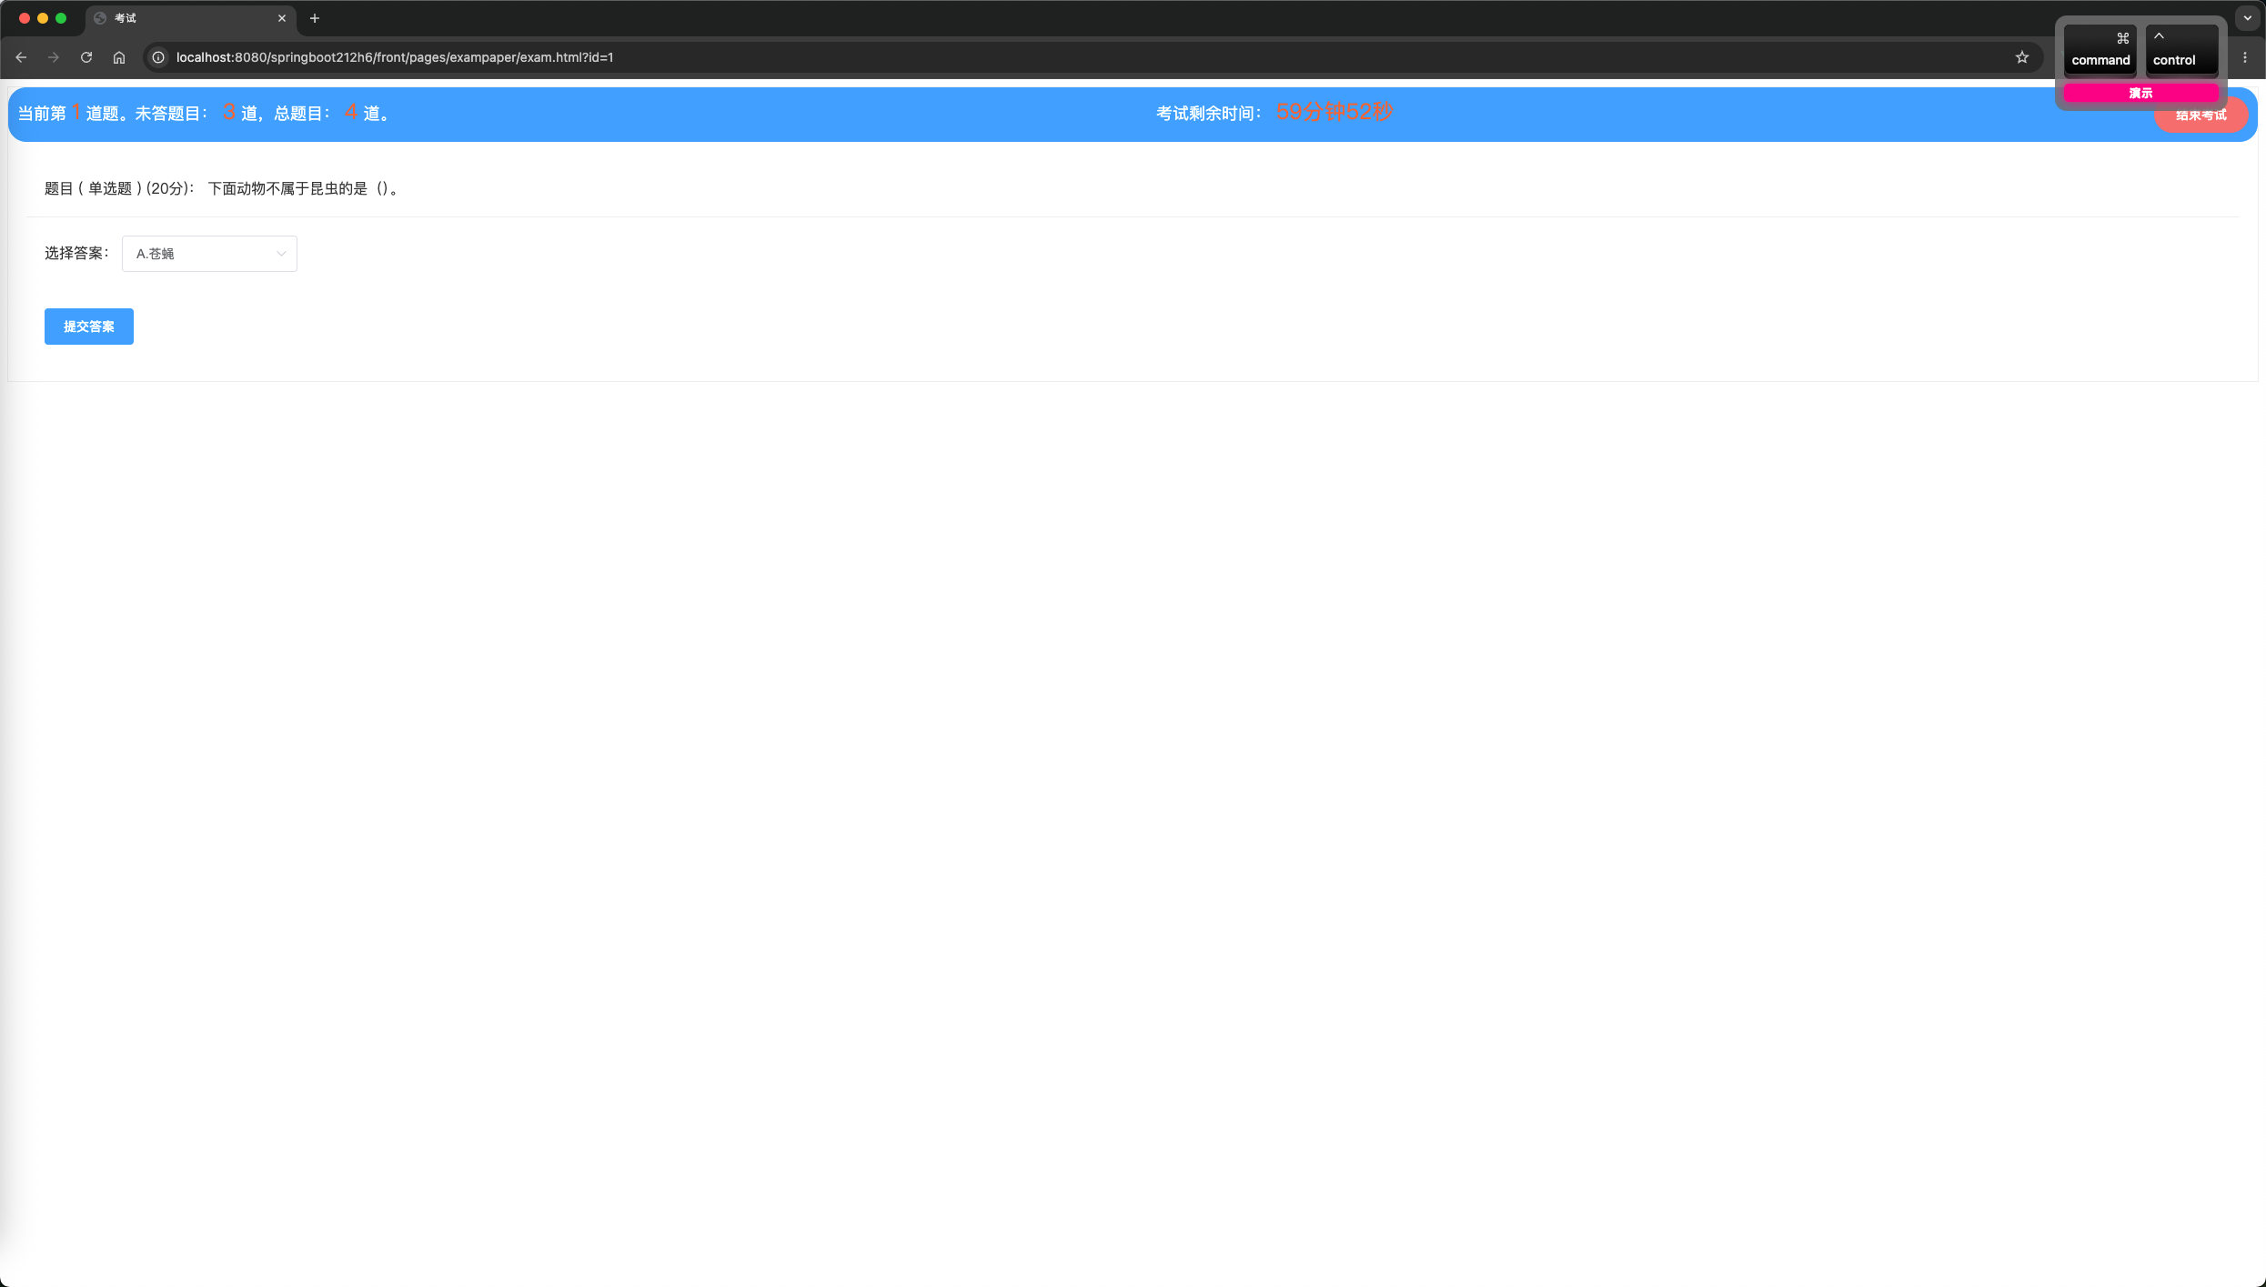Reload the exam page
The width and height of the screenshot is (2266, 1287).
(x=86, y=57)
